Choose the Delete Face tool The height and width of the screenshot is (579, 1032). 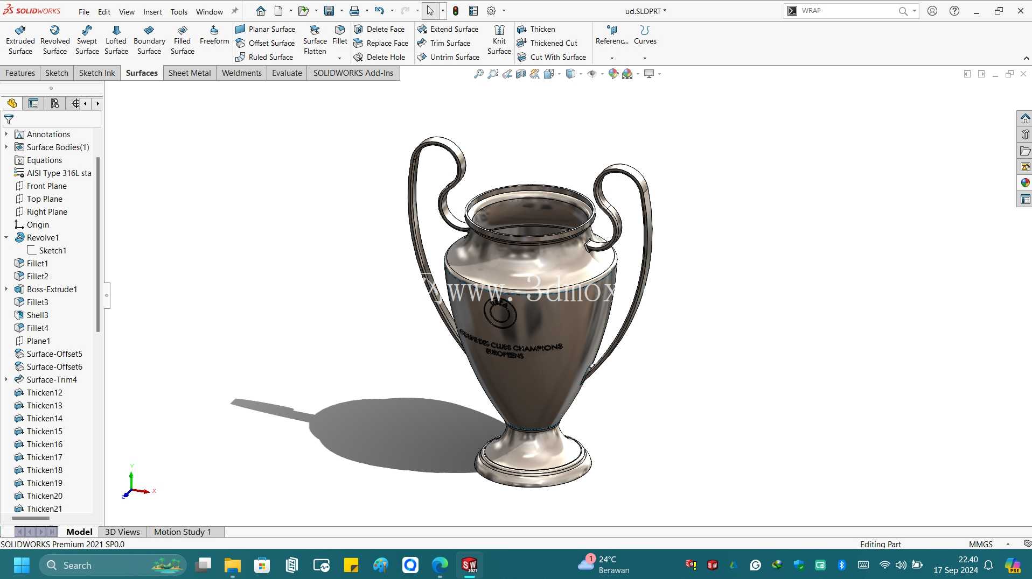point(379,29)
